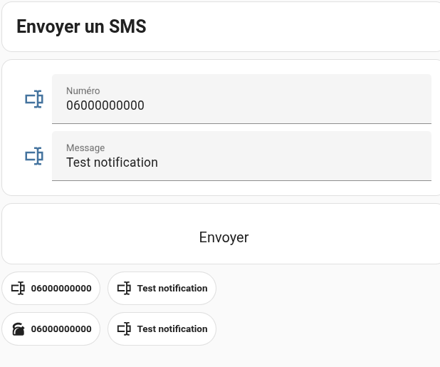The image size is (440, 367).
Task: Select the 0600000000 label next to phone icon
Action: [x=61, y=329]
